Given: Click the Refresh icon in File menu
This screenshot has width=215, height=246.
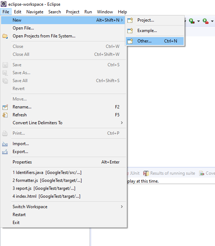Looking at the screenshot, I should [5, 115].
